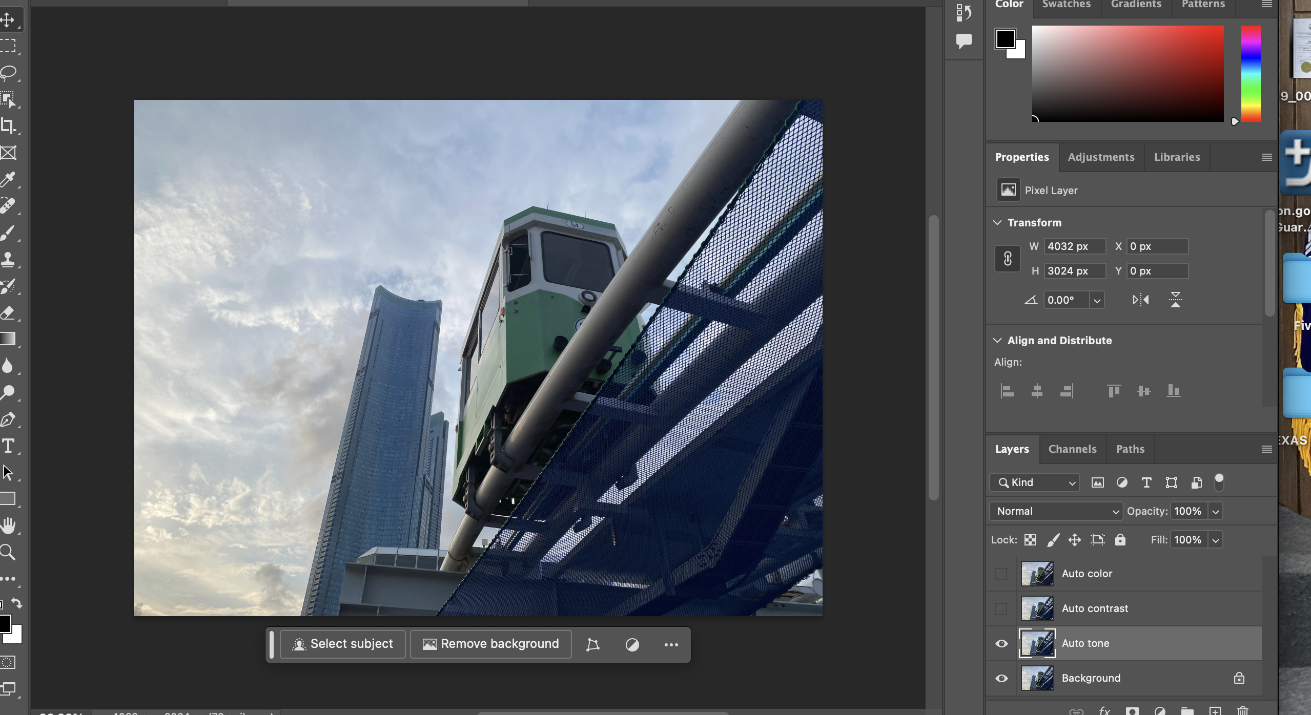The width and height of the screenshot is (1311, 715).
Task: Show the Auto color layer
Action: click(1001, 574)
